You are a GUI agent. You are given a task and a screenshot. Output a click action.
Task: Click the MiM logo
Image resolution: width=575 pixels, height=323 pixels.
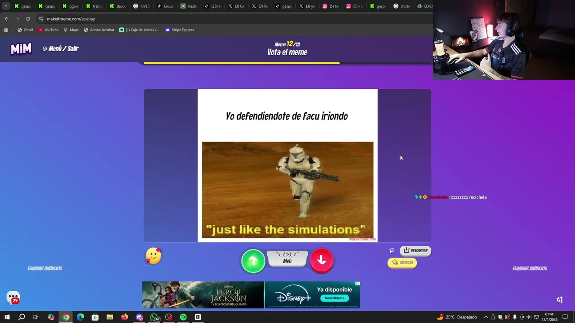21,48
